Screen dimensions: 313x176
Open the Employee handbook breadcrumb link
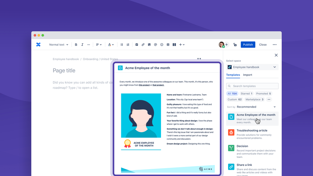(66, 59)
